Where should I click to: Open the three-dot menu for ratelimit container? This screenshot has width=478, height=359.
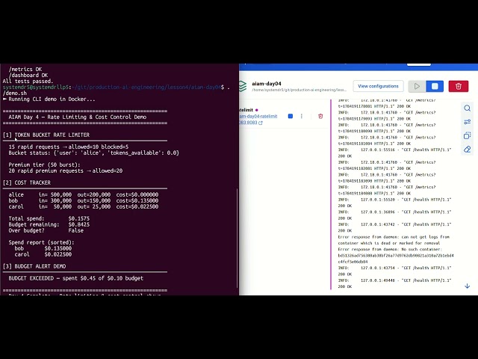coord(302,116)
